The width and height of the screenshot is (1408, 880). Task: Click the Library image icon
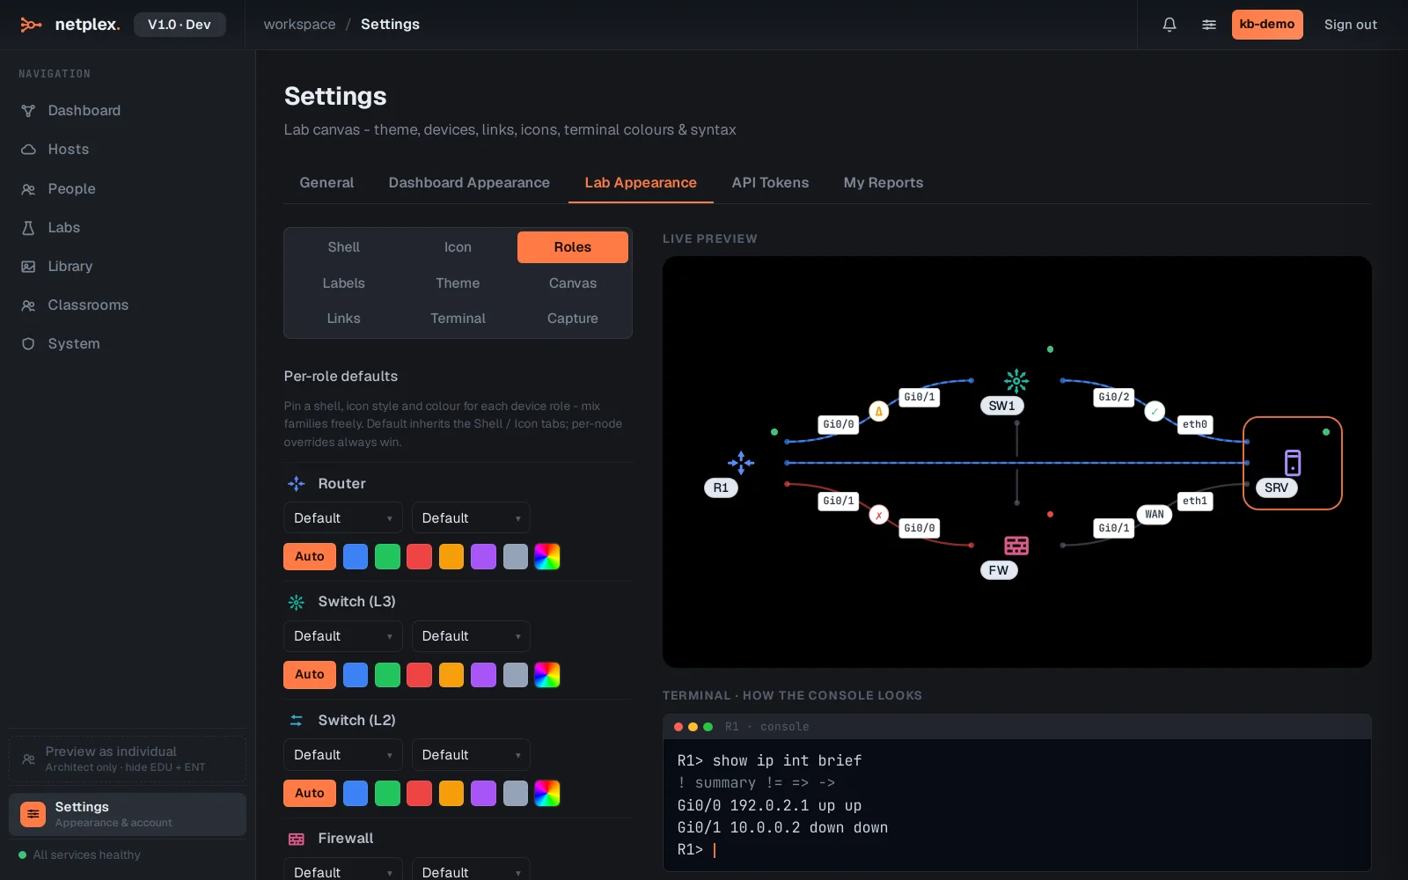28,267
